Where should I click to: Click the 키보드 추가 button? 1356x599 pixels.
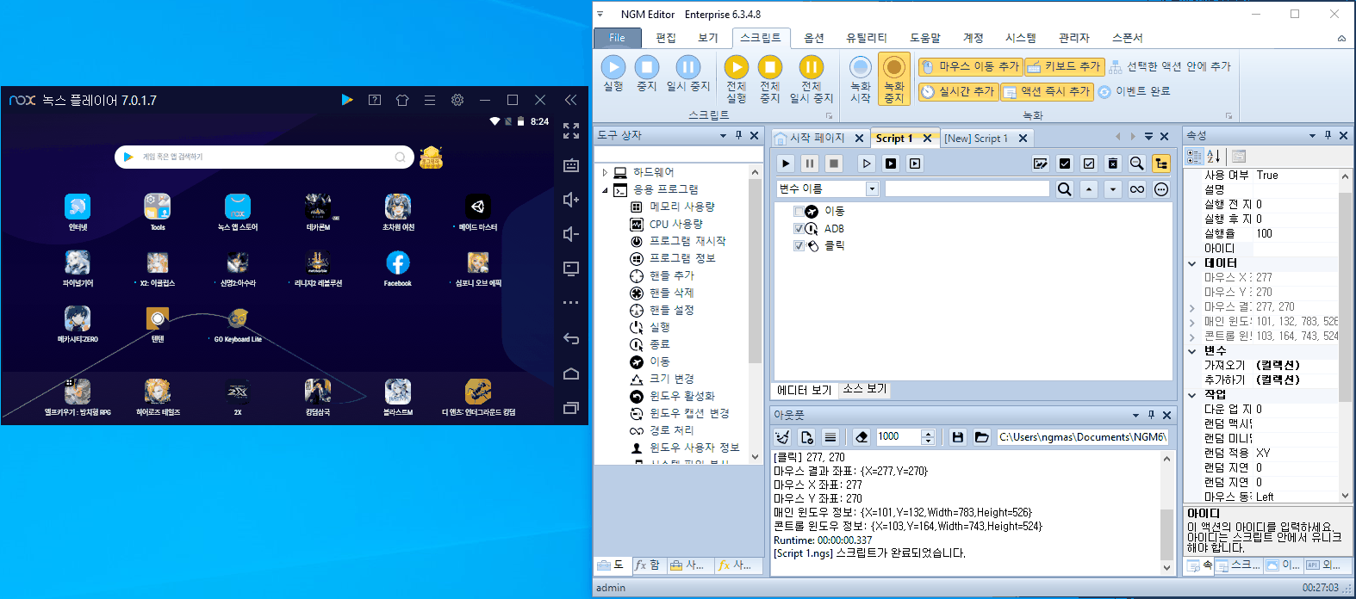[1064, 66]
